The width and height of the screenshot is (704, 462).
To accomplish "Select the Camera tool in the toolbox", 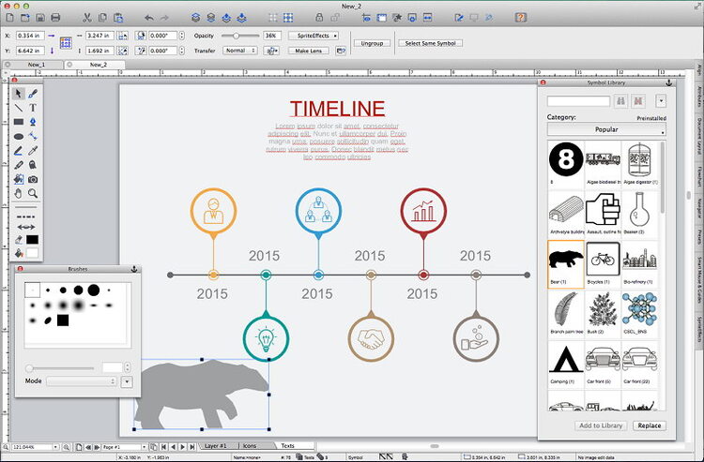I will [x=33, y=179].
